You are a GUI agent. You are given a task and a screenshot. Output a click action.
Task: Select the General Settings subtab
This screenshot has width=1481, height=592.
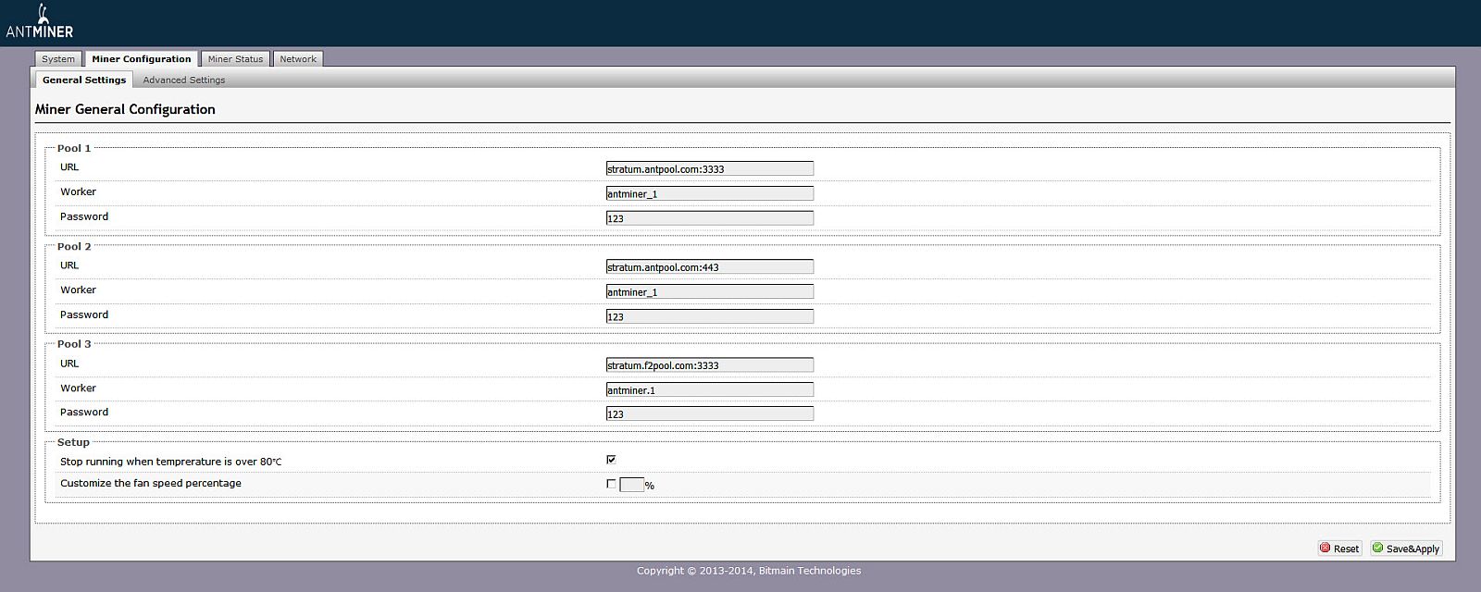pyautogui.click(x=83, y=80)
